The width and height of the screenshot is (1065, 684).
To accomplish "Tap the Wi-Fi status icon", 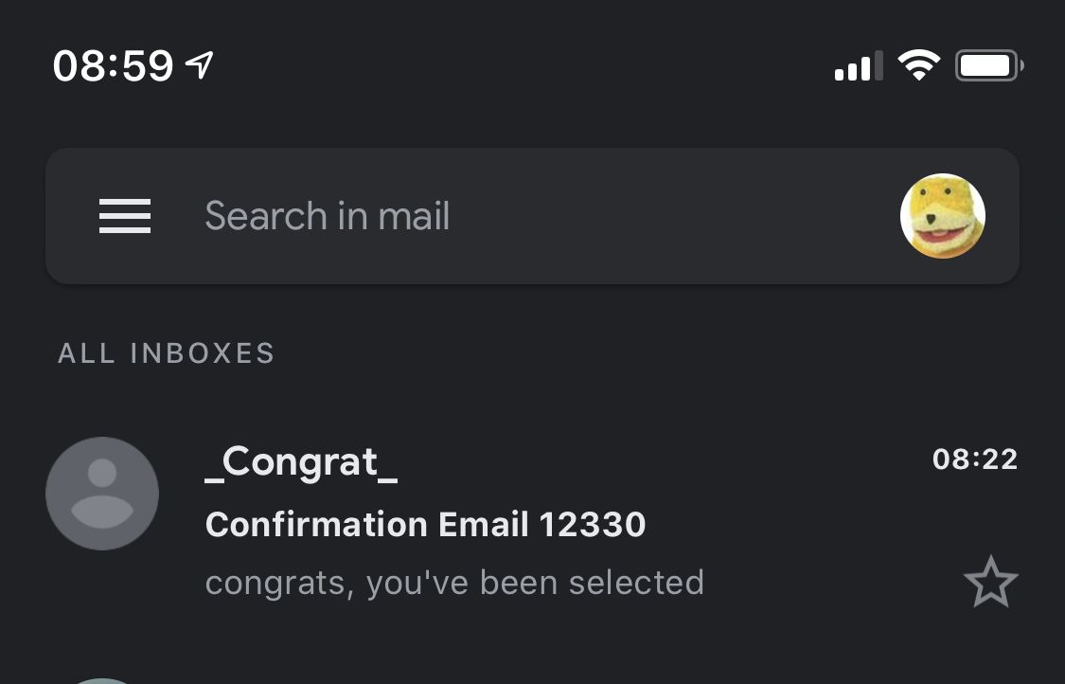I will (x=918, y=65).
